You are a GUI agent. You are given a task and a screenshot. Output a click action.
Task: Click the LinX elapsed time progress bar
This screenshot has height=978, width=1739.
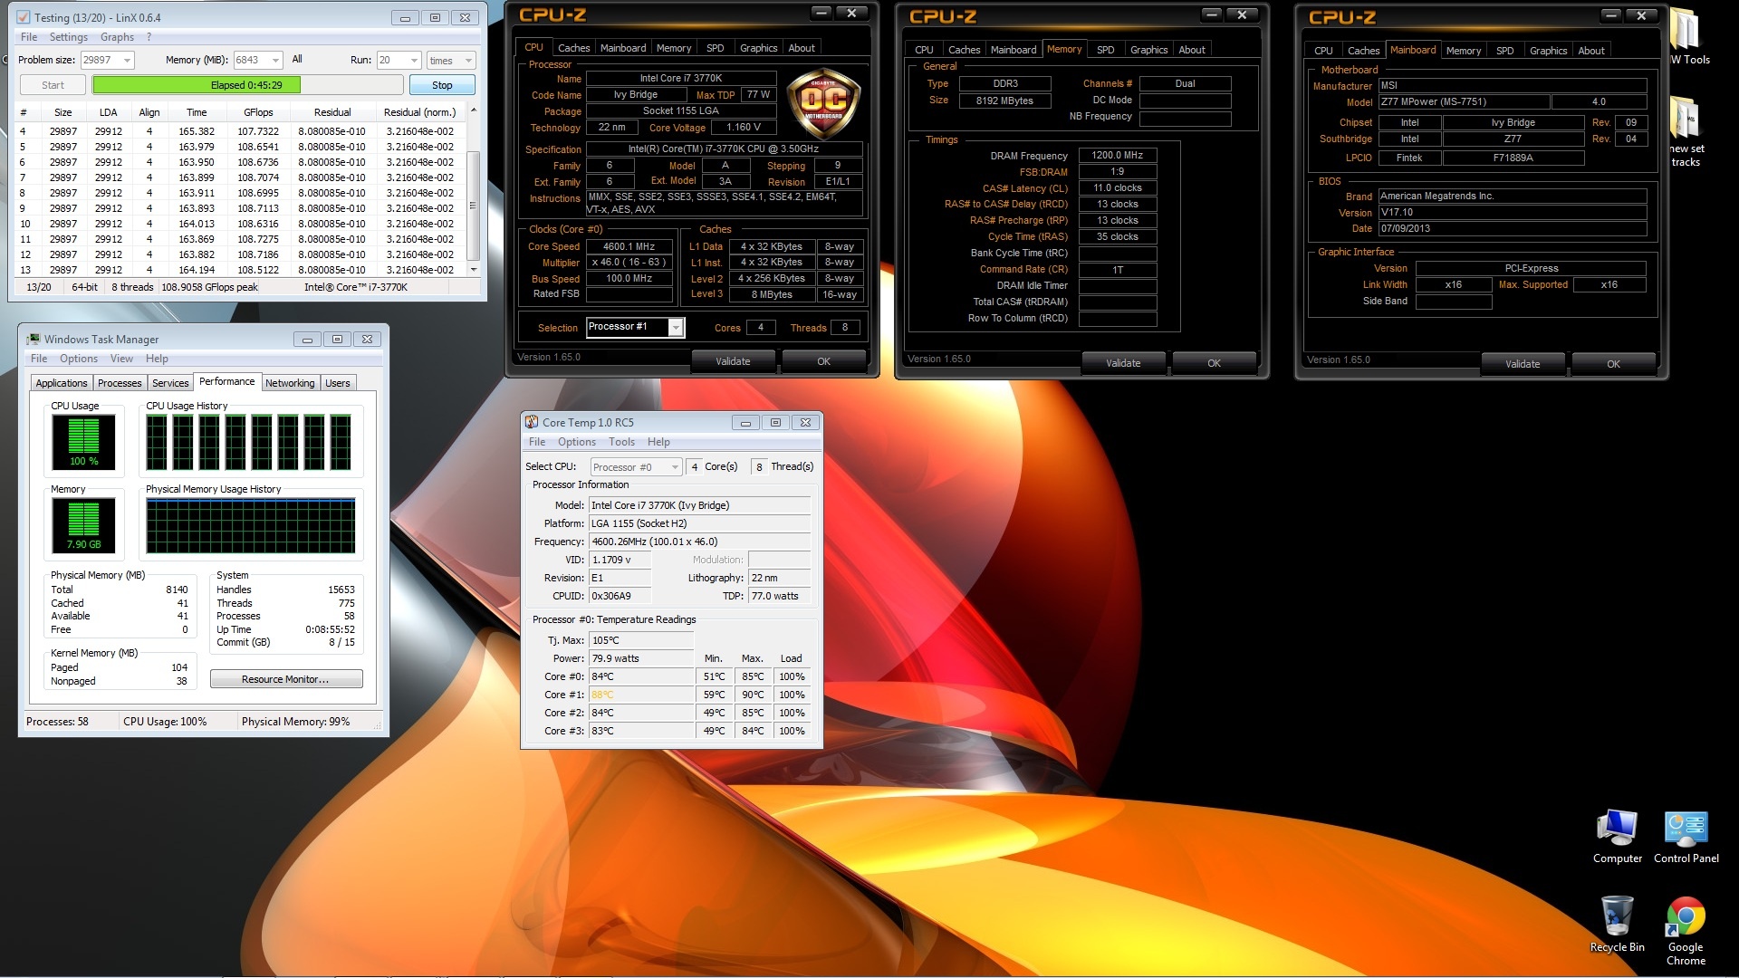(x=247, y=85)
